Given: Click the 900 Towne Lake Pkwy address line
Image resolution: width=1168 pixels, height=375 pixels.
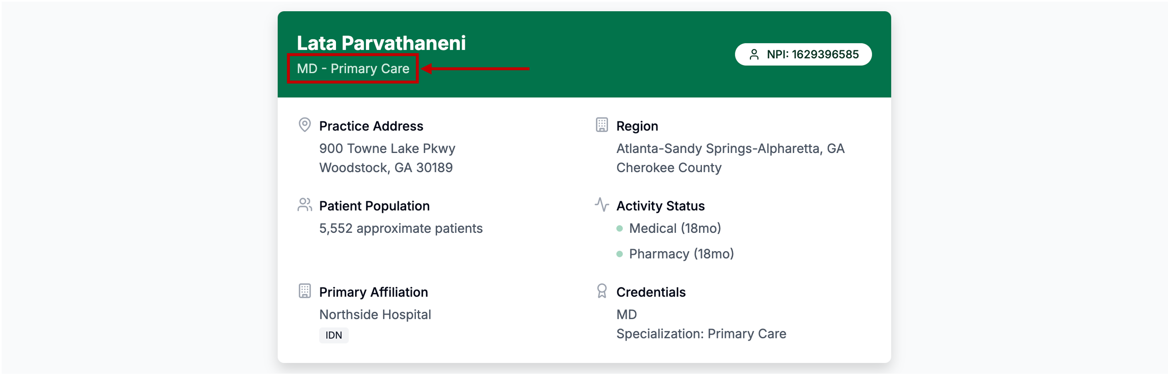Looking at the screenshot, I should (x=387, y=149).
